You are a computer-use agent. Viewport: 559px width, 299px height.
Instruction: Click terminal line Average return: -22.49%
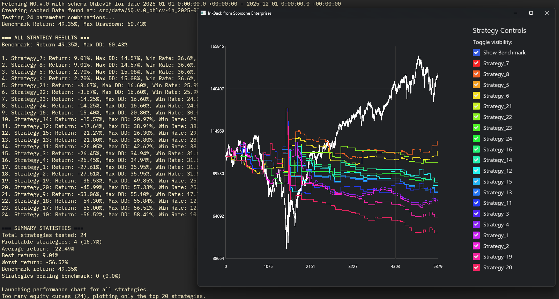tap(38, 249)
